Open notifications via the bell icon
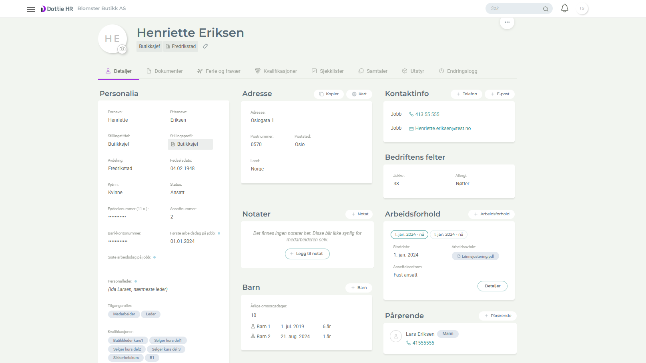Image resolution: width=646 pixels, height=363 pixels. tap(564, 8)
